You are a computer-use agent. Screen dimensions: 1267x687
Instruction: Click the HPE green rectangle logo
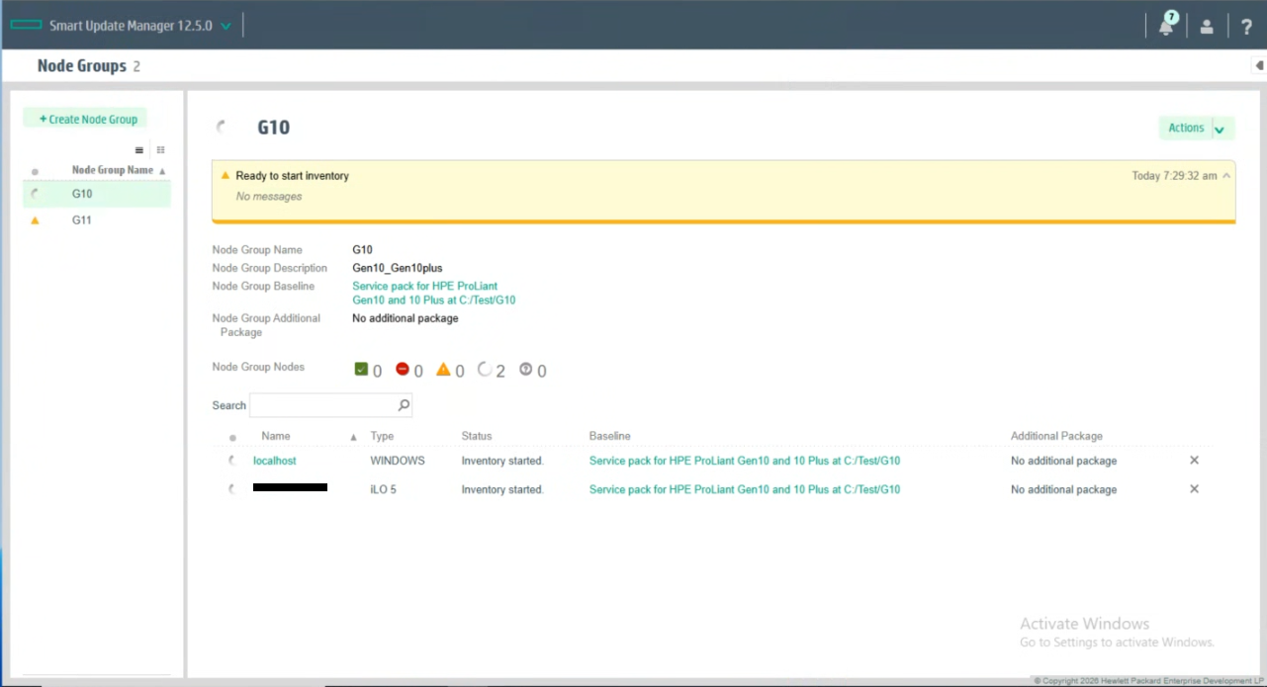point(26,26)
